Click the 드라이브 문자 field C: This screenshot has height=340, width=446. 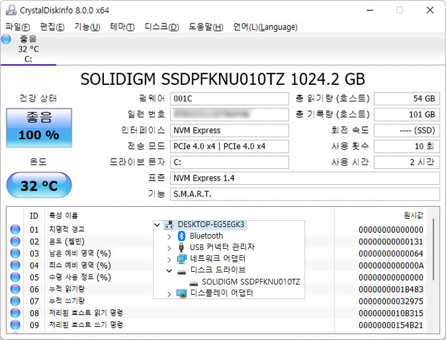pos(229,162)
